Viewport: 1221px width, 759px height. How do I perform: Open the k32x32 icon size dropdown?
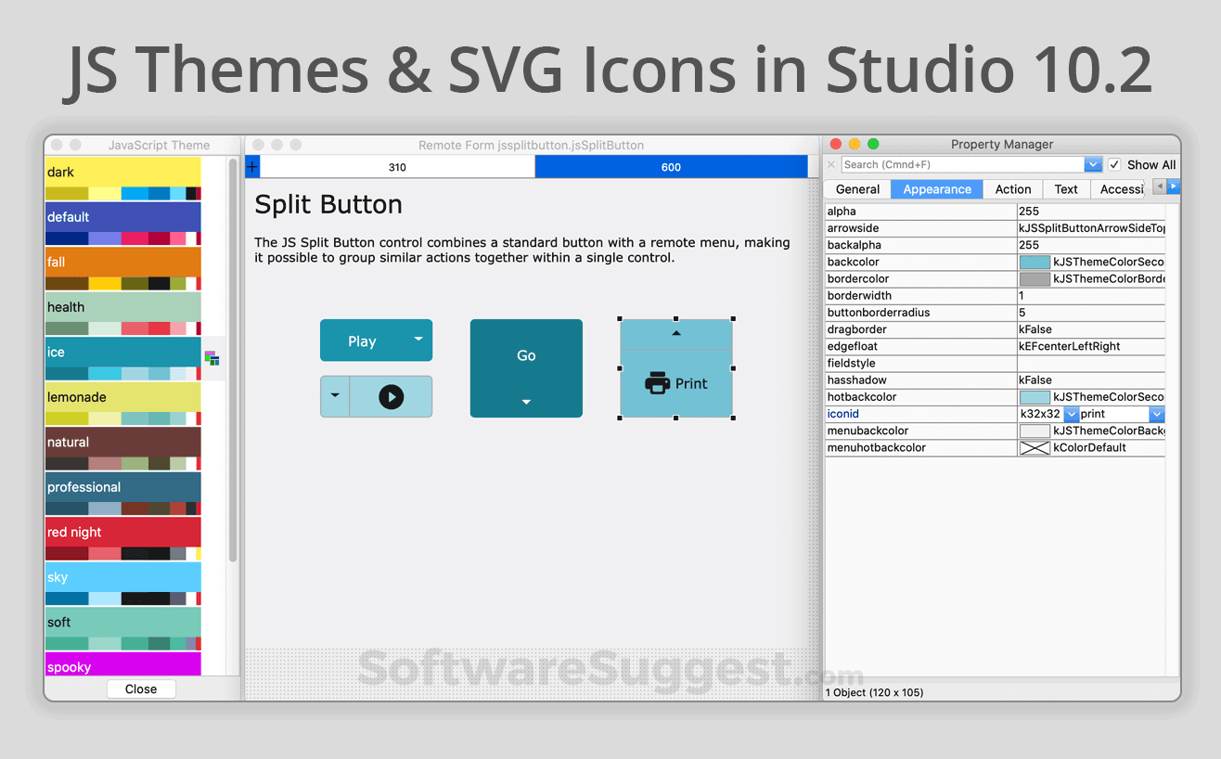point(1072,414)
